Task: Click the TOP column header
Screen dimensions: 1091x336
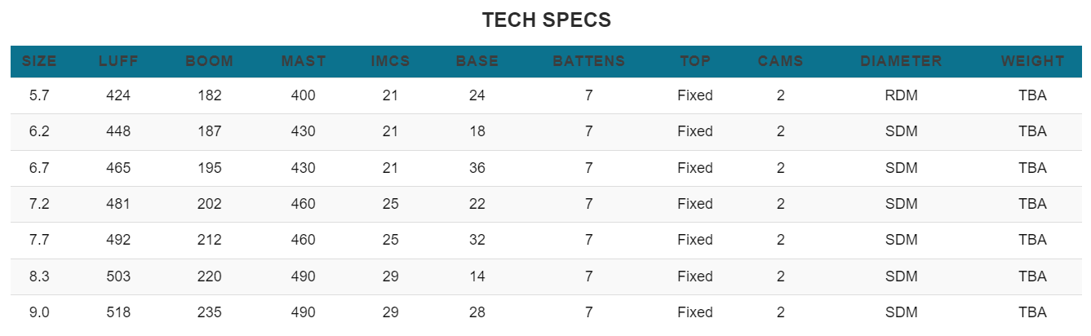Action: point(695,61)
